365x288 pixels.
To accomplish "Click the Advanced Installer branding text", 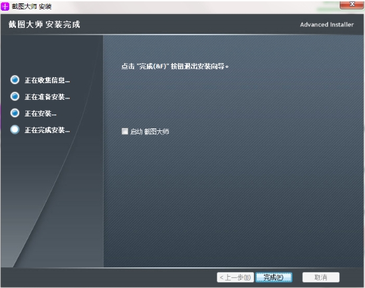I will (x=327, y=25).
